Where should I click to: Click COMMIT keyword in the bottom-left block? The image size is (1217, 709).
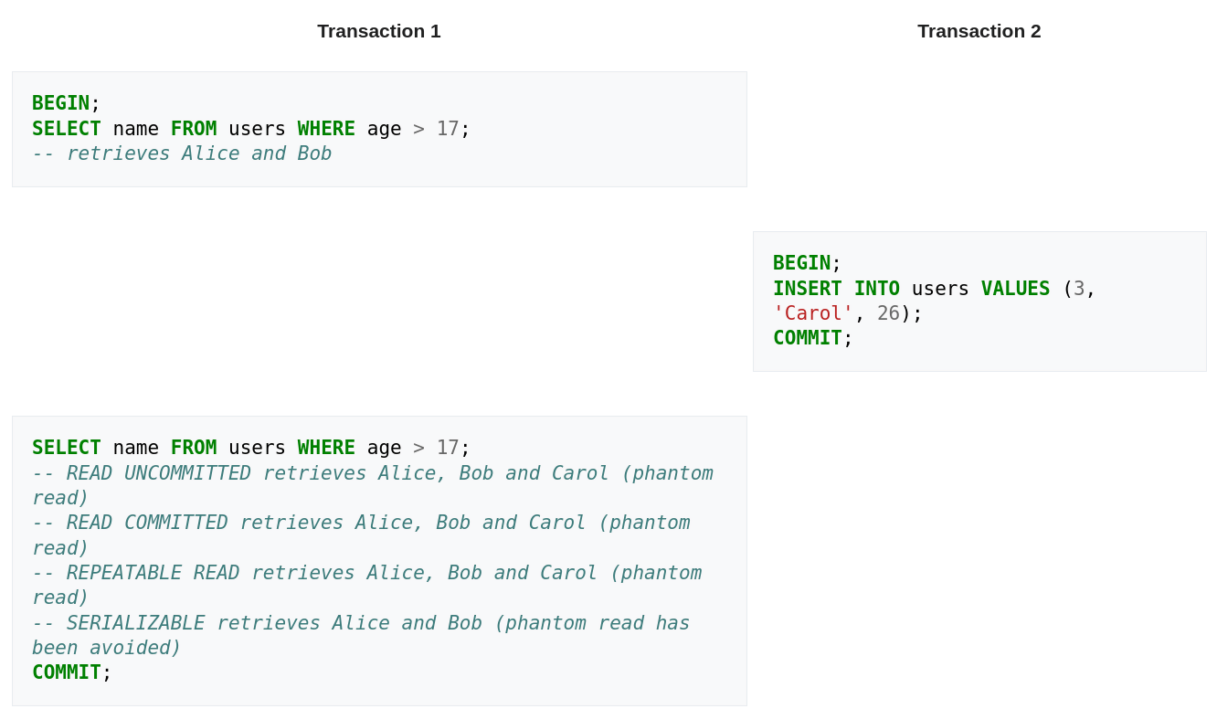66,672
